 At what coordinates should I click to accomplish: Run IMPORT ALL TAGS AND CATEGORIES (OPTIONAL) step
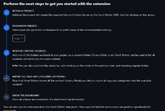tap(39, 76)
